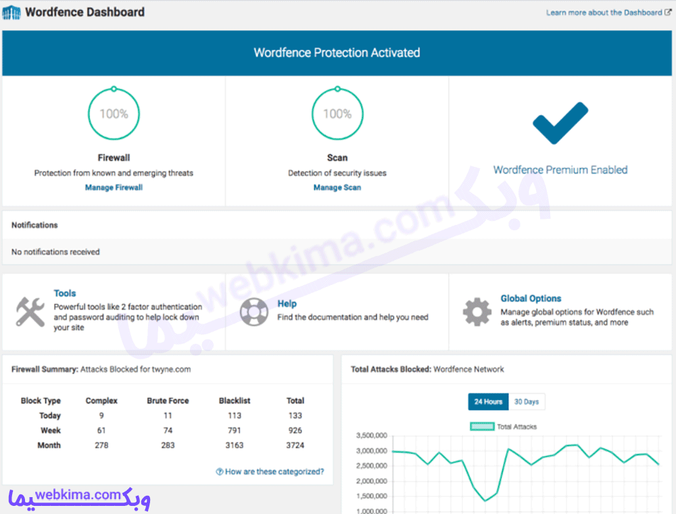676x514 pixels.
Task: Open the Help link
Action: (287, 303)
